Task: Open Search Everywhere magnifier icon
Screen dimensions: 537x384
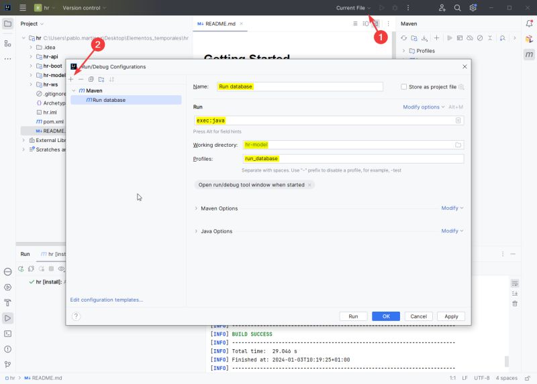Action: pos(458,8)
